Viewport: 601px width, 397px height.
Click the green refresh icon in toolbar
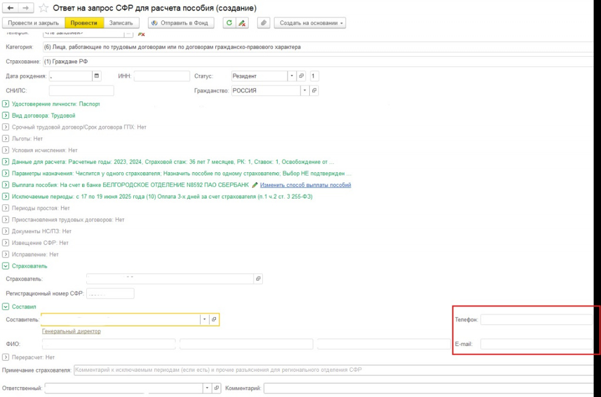[229, 23]
